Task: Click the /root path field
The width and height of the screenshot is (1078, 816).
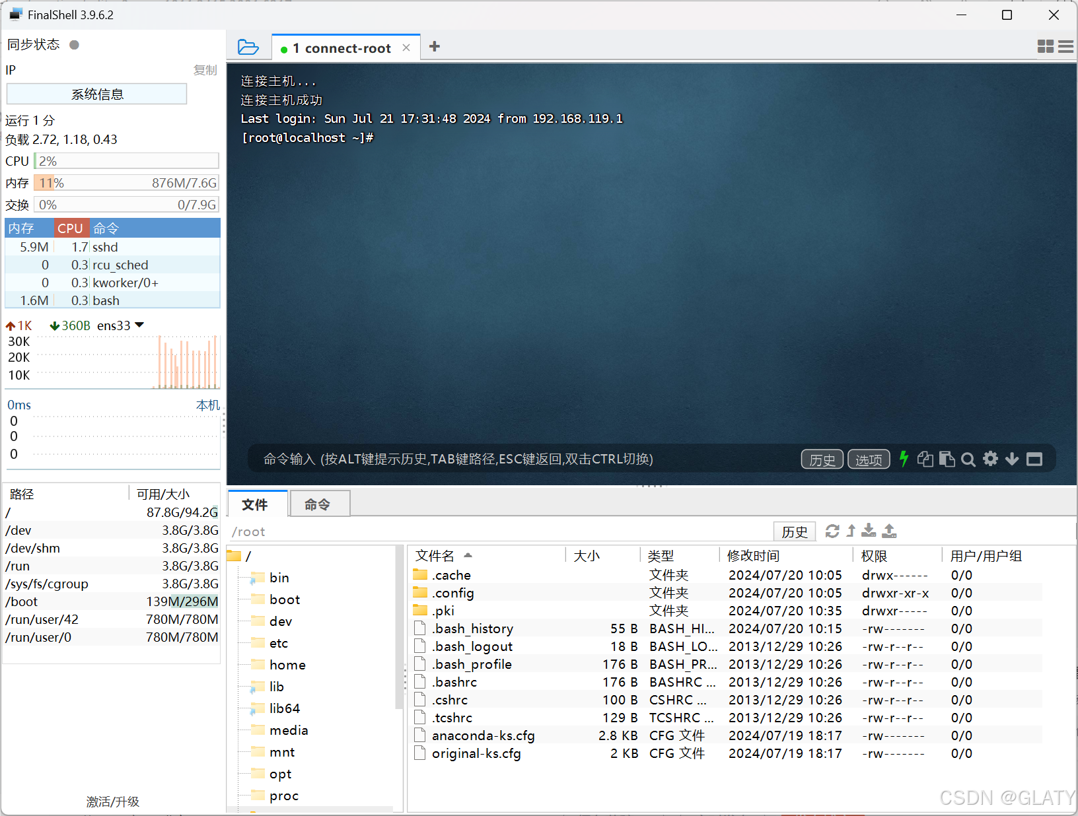Action: point(499,531)
